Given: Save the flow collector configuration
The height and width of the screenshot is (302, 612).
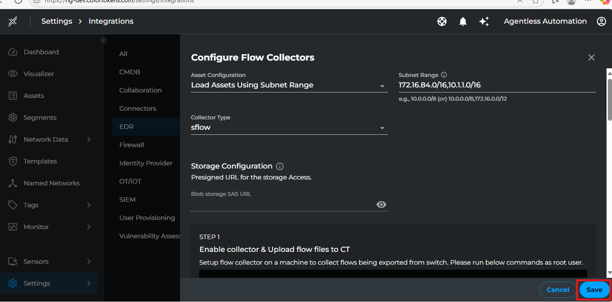Looking at the screenshot, I should (594, 290).
